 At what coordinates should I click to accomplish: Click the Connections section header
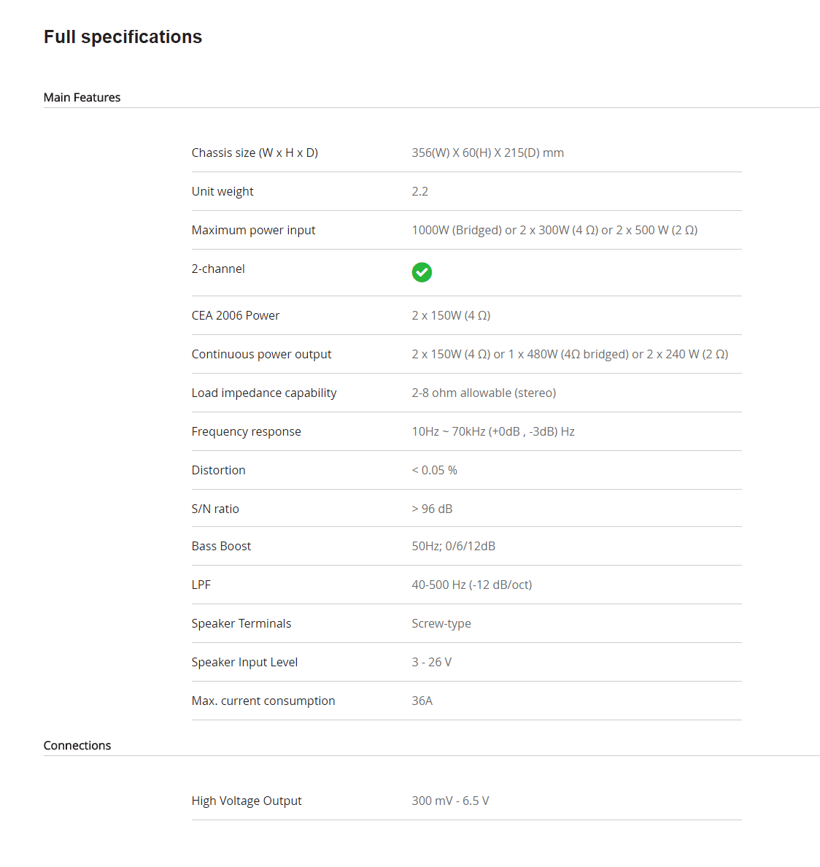coord(77,745)
